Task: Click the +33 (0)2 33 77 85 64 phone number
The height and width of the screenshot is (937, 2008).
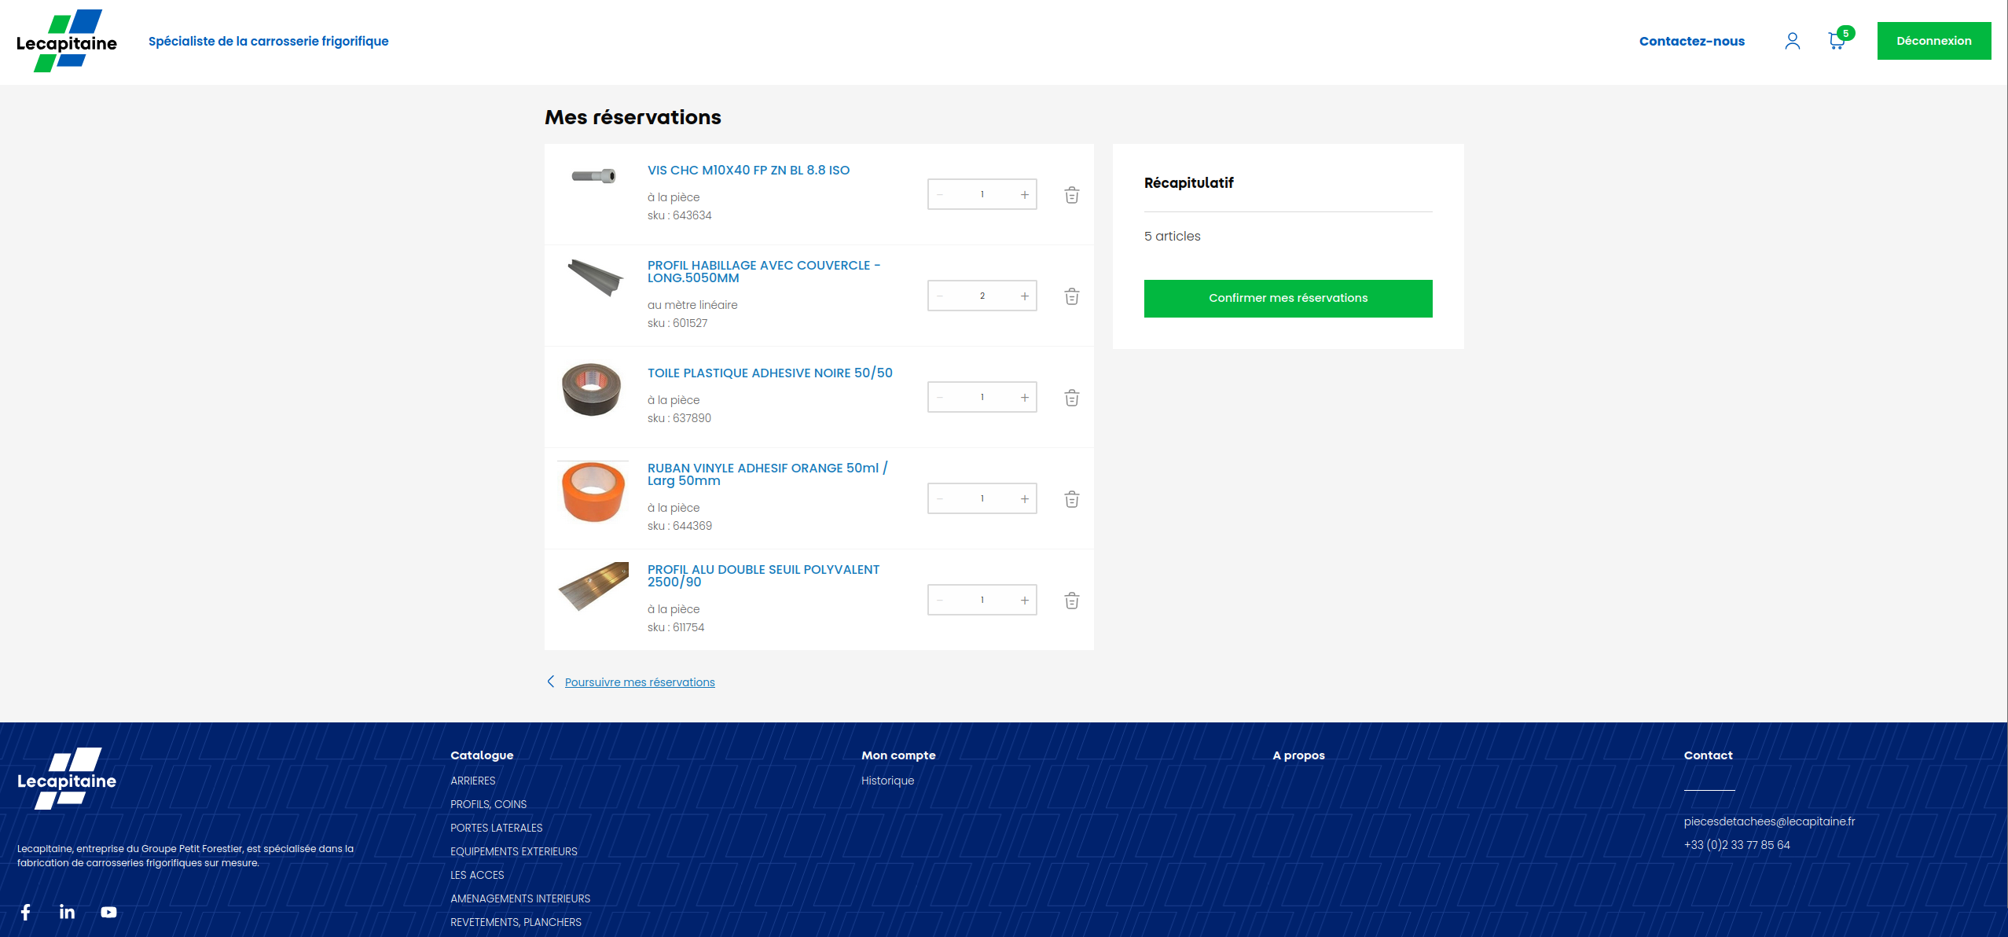Action: coord(1736,845)
